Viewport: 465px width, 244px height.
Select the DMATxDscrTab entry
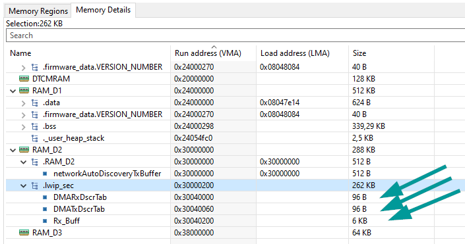(79, 209)
